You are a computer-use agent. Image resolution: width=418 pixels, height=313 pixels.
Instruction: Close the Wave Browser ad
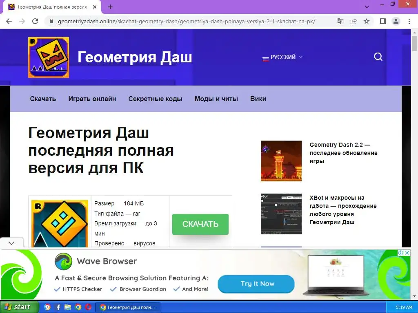407,253
